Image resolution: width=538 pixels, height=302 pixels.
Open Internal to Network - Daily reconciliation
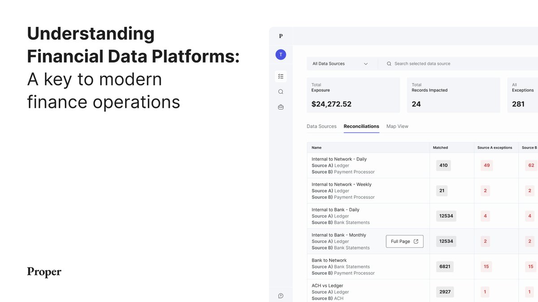pyautogui.click(x=339, y=159)
